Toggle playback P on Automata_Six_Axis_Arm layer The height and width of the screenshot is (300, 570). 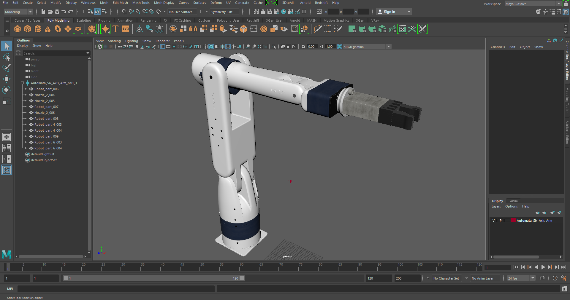tap(501, 221)
